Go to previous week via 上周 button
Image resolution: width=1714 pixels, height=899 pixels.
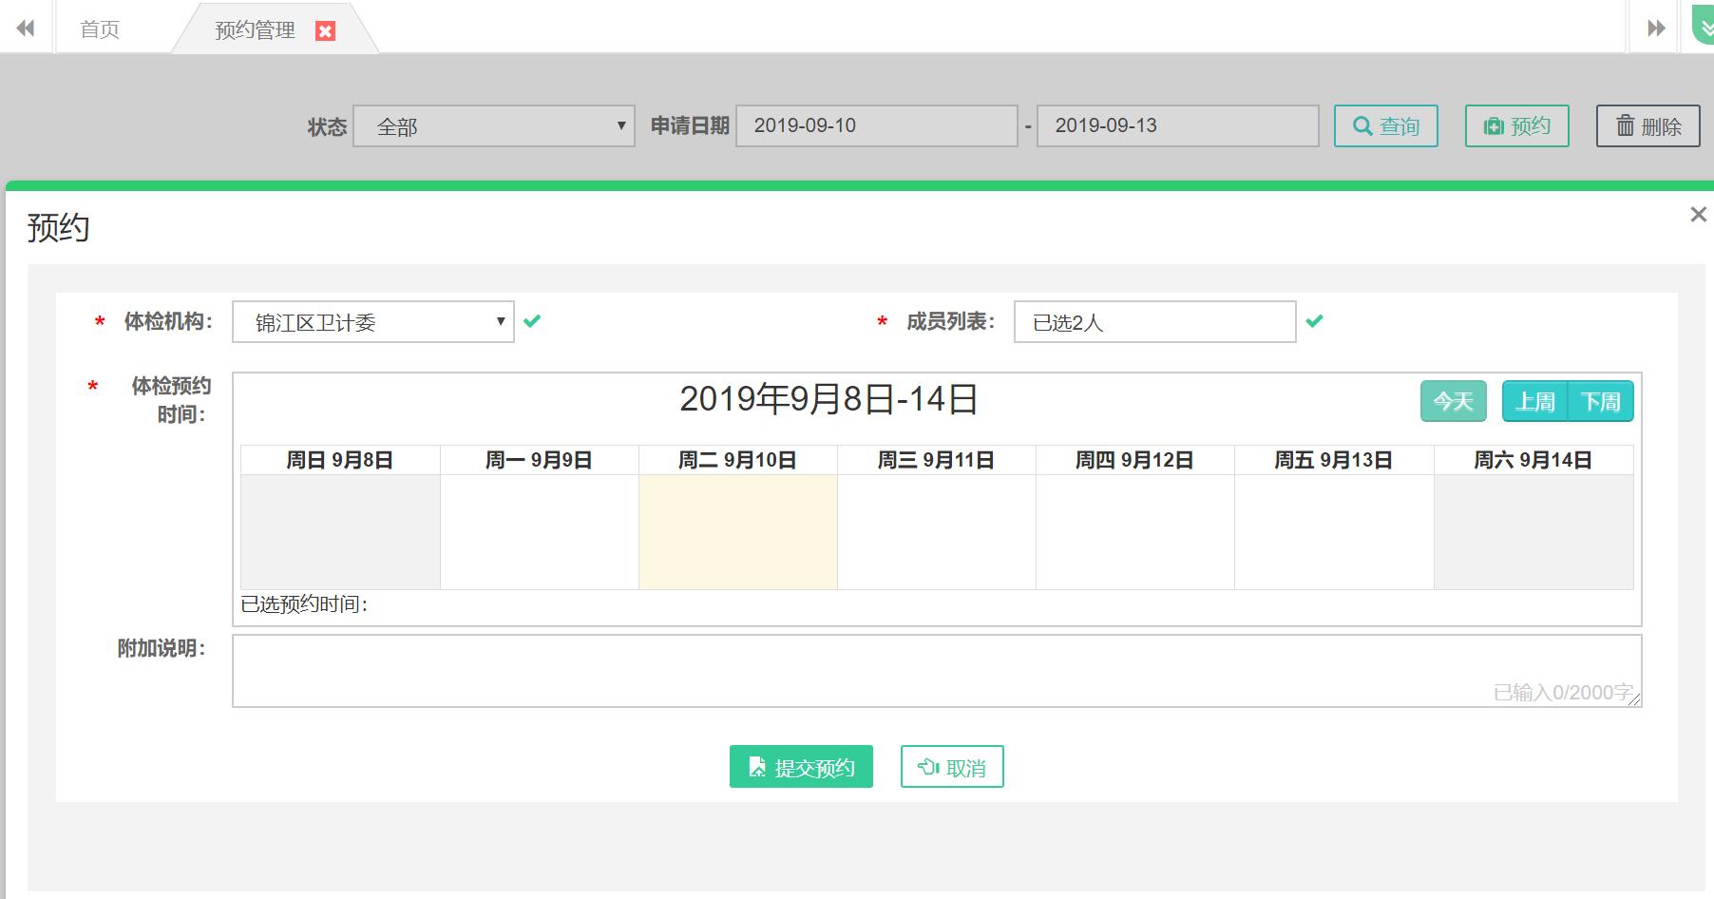point(1535,400)
